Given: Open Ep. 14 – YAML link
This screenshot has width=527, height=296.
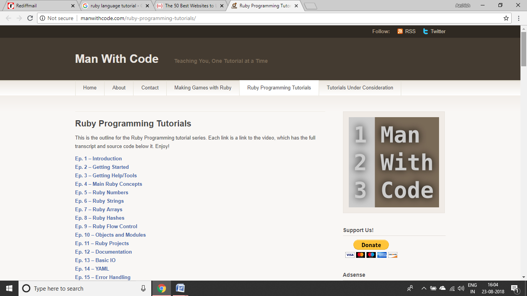Looking at the screenshot, I should coord(92,269).
